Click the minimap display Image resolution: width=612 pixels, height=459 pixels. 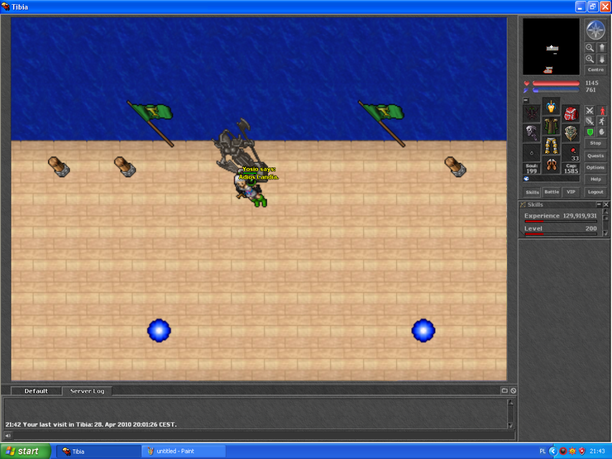coord(551,47)
